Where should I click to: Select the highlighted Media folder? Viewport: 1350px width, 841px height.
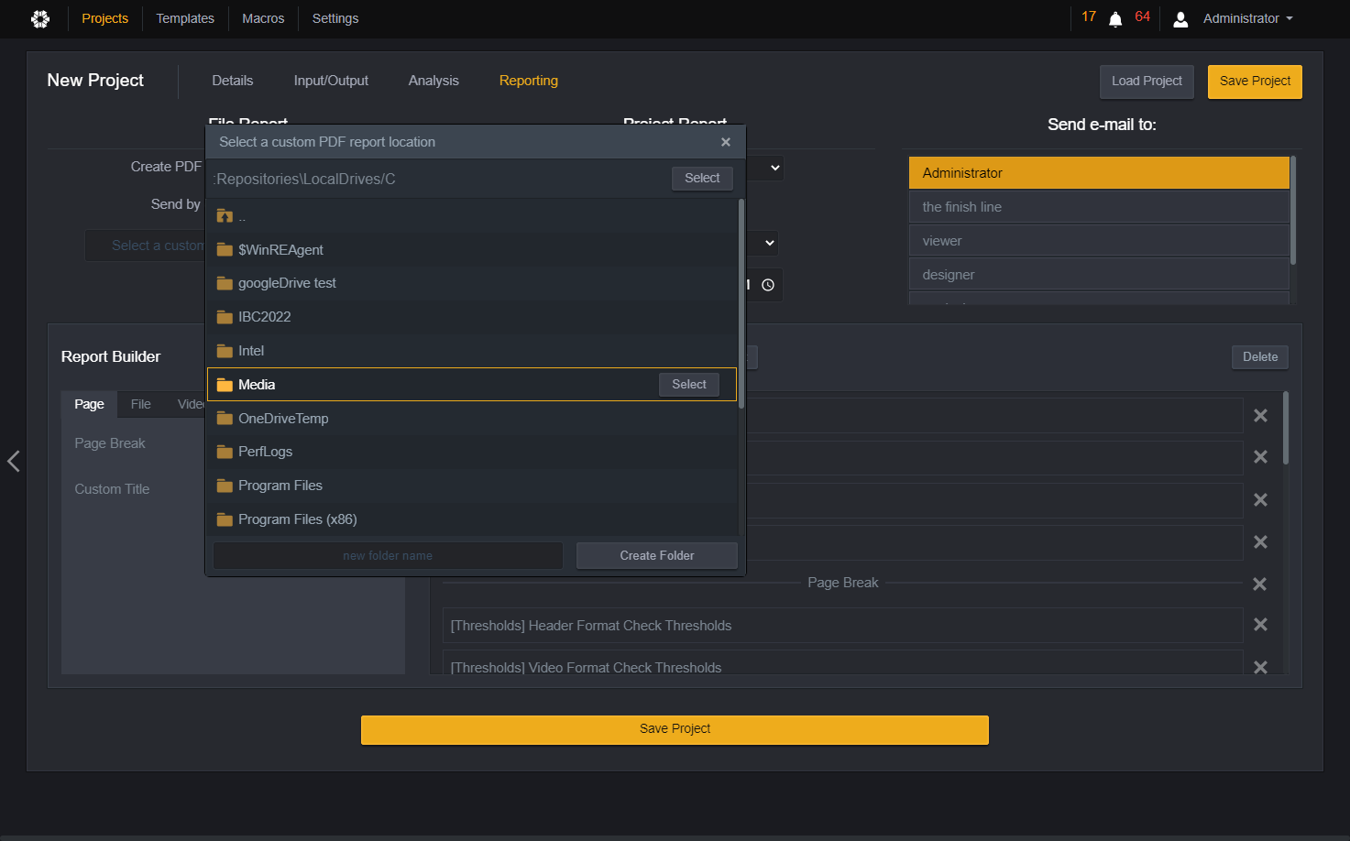689,385
